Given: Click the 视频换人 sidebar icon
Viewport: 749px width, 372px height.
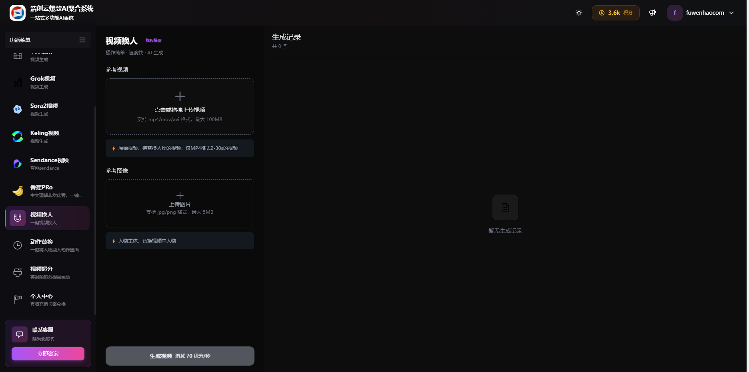Looking at the screenshot, I should 18,218.
